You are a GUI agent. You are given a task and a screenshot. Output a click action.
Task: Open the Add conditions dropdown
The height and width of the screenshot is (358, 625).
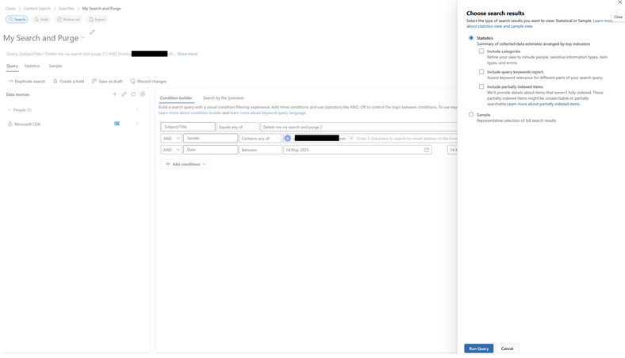click(186, 164)
